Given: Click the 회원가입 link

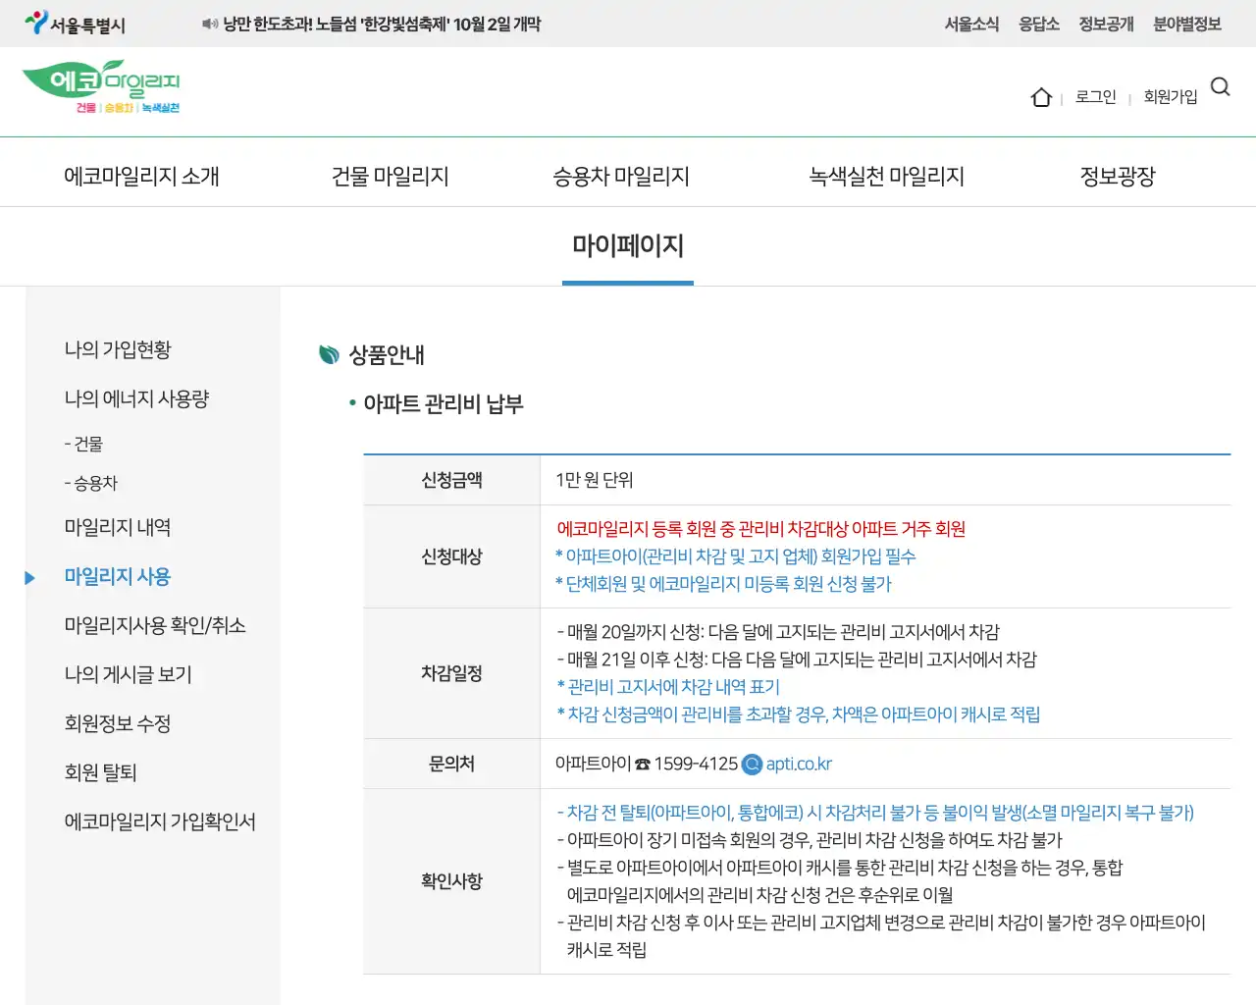Looking at the screenshot, I should [1171, 97].
